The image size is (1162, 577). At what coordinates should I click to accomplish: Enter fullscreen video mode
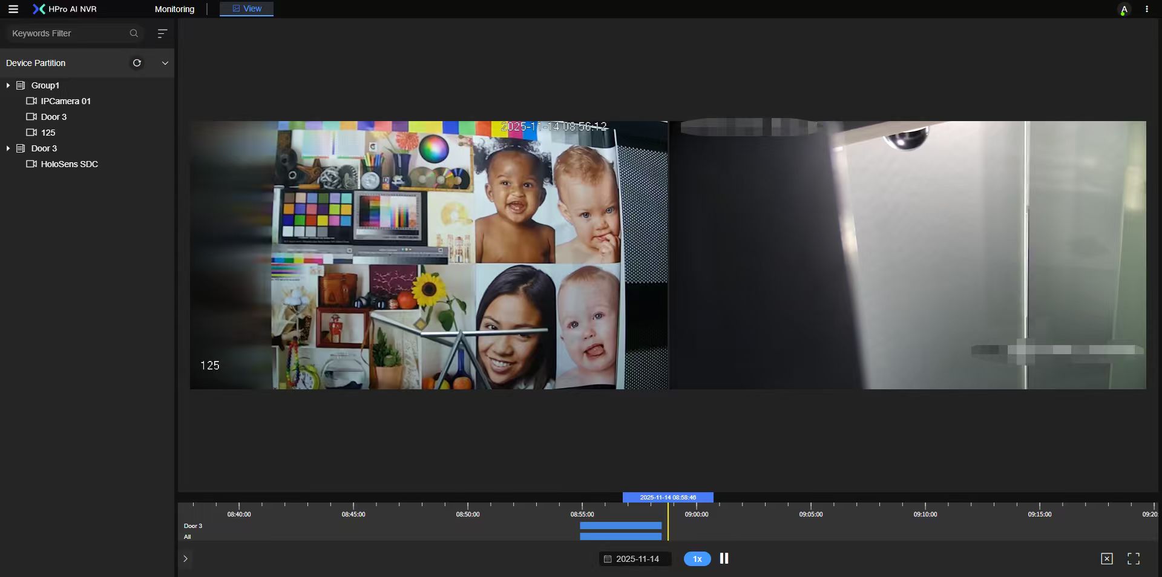(x=1133, y=559)
